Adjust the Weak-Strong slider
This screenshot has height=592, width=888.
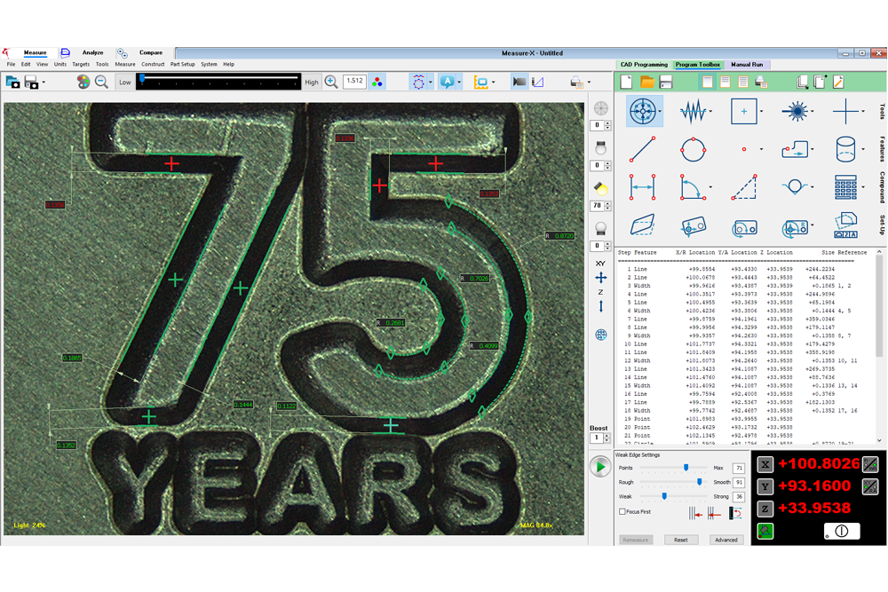point(664,497)
